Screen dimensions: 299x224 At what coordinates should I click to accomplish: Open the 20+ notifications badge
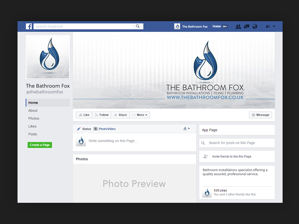[225, 26]
